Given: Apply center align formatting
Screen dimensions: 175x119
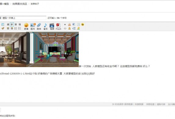Looking at the screenshot, I should (x=16, y=24).
